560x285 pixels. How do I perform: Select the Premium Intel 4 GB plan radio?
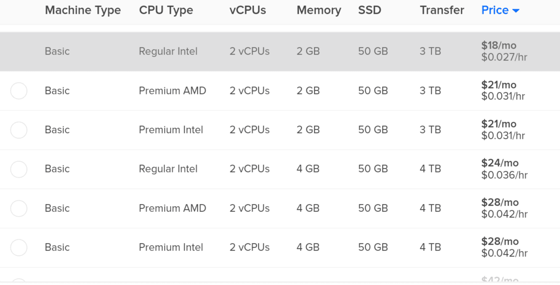[x=19, y=247]
